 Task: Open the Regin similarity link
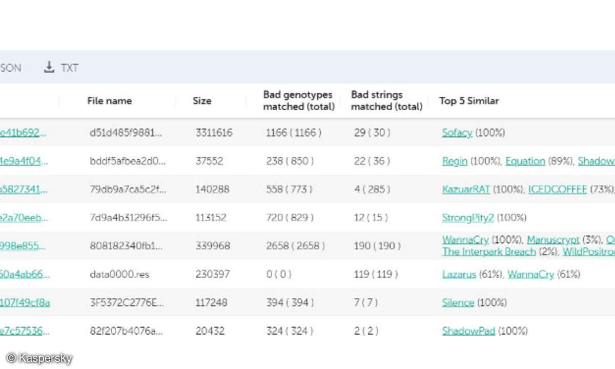[x=455, y=161]
